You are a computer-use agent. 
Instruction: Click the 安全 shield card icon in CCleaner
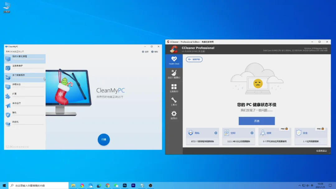click(x=299, y=133)
